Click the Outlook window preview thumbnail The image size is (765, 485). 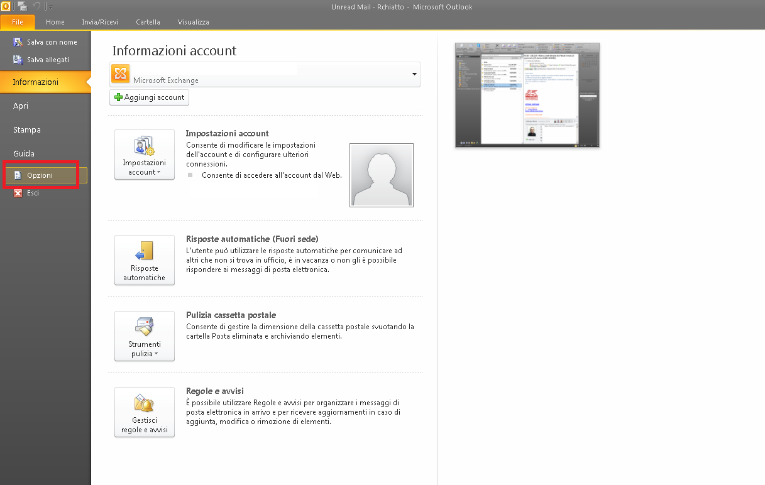(527, 95)
